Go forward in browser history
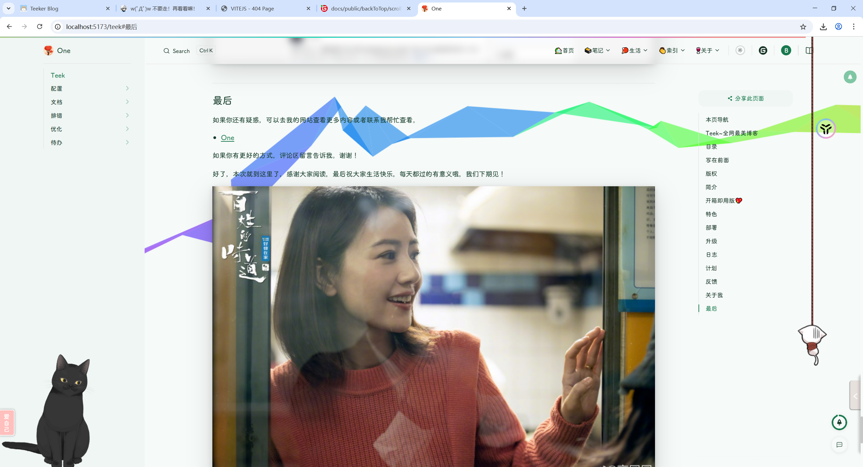The width and height of the screenshot is (863, 467). click(24, 27)
